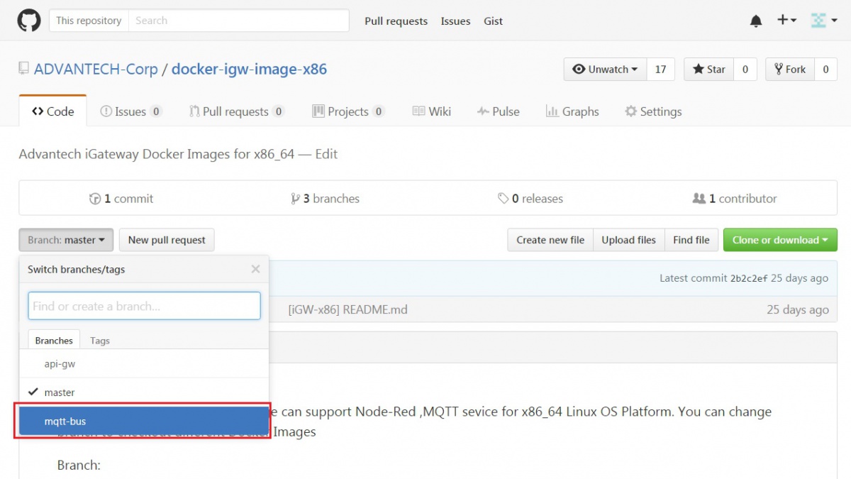View the 3 branches link
The height and width of the screenshot is (479, 851).
click(326, 199)
